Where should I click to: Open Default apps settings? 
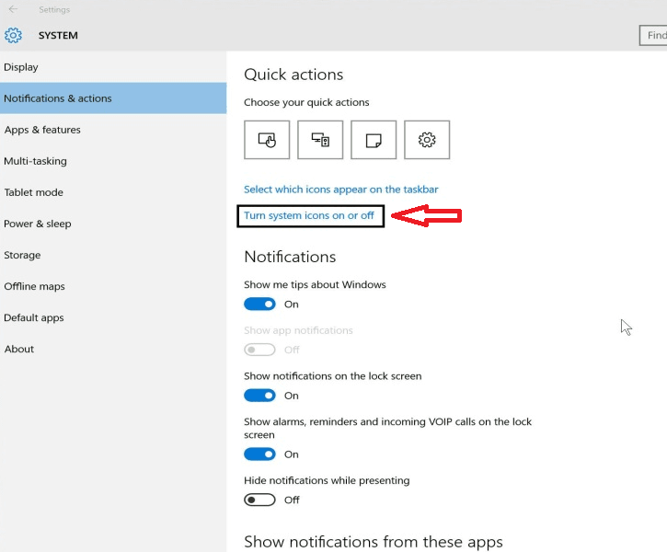pyautogui.click(x=113, y=317)
